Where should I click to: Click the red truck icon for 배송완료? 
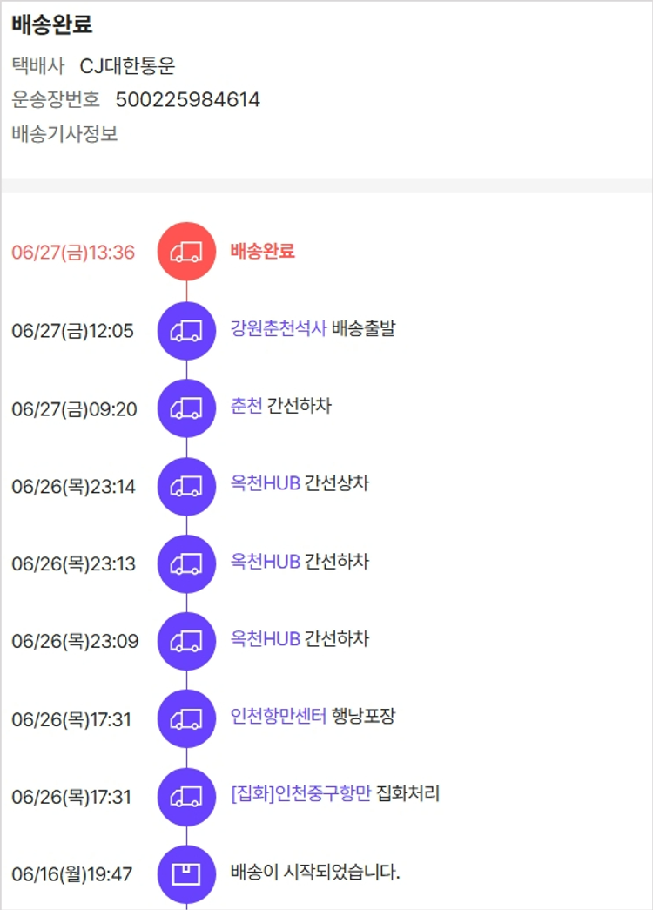[186, 253]
